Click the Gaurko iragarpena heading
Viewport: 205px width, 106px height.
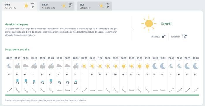(x=17, y=24)
